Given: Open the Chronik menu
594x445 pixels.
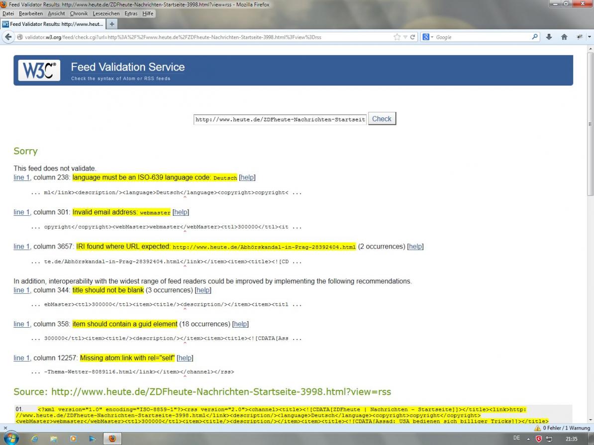Looking at the screenshot, I should click(x=79, y=13).
